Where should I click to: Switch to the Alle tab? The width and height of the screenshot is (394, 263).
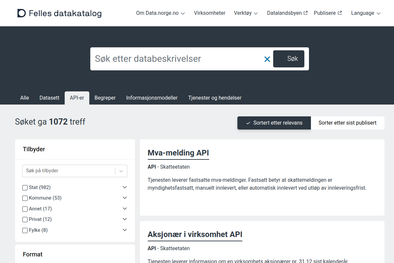coord(25,98)
